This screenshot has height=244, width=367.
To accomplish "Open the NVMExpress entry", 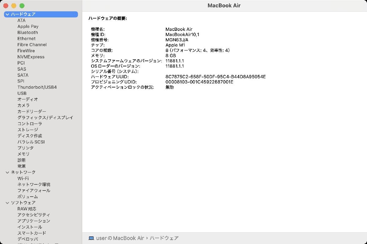I will click(x=31, y=57).
